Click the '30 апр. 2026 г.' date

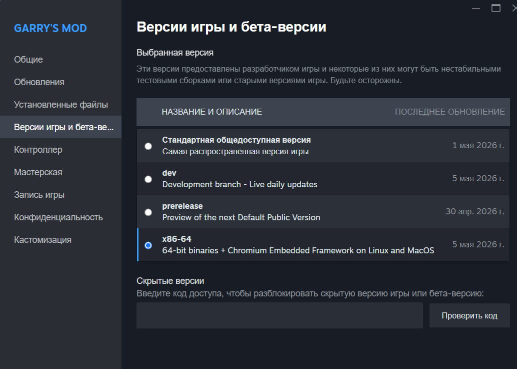475,212
